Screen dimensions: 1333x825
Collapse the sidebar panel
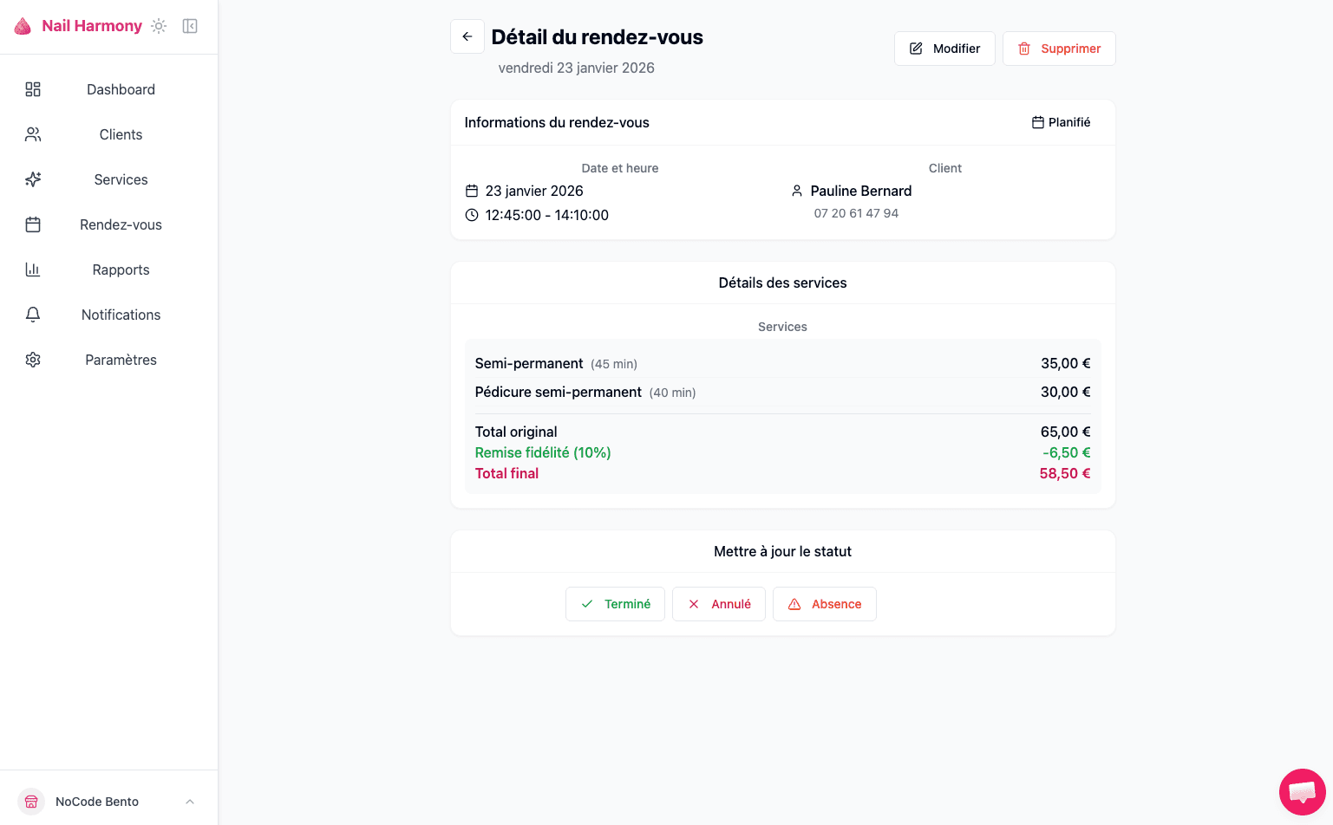pyautogui.click(x=190, y=26)
